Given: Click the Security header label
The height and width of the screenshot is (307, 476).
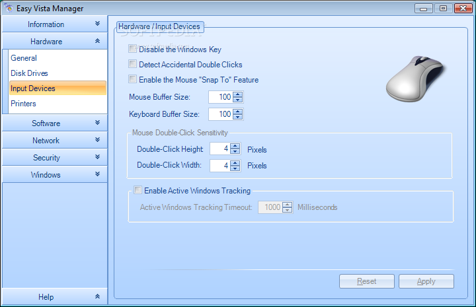Looking at the screenshot, I should (x=46, y=158).
